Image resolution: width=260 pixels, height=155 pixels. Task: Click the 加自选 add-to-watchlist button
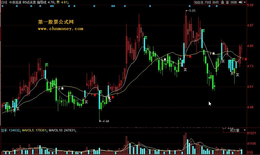pyautogui.click(x=199, y=2)
